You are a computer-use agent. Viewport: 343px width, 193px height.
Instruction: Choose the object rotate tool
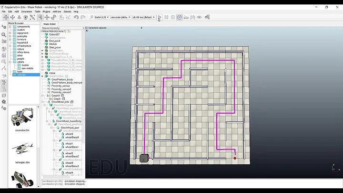click(x=53, y=17)
